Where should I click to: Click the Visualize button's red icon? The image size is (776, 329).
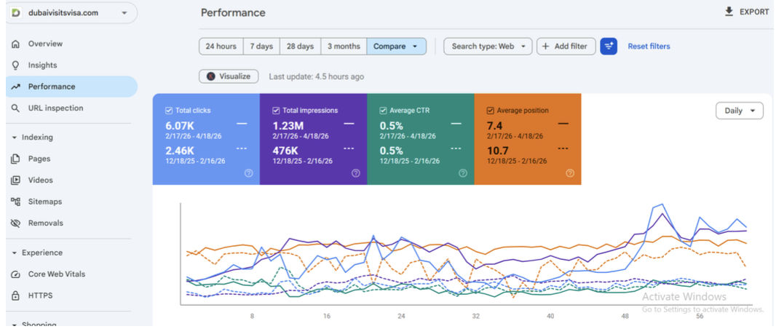pyautogui.click(x=211, y=76)
